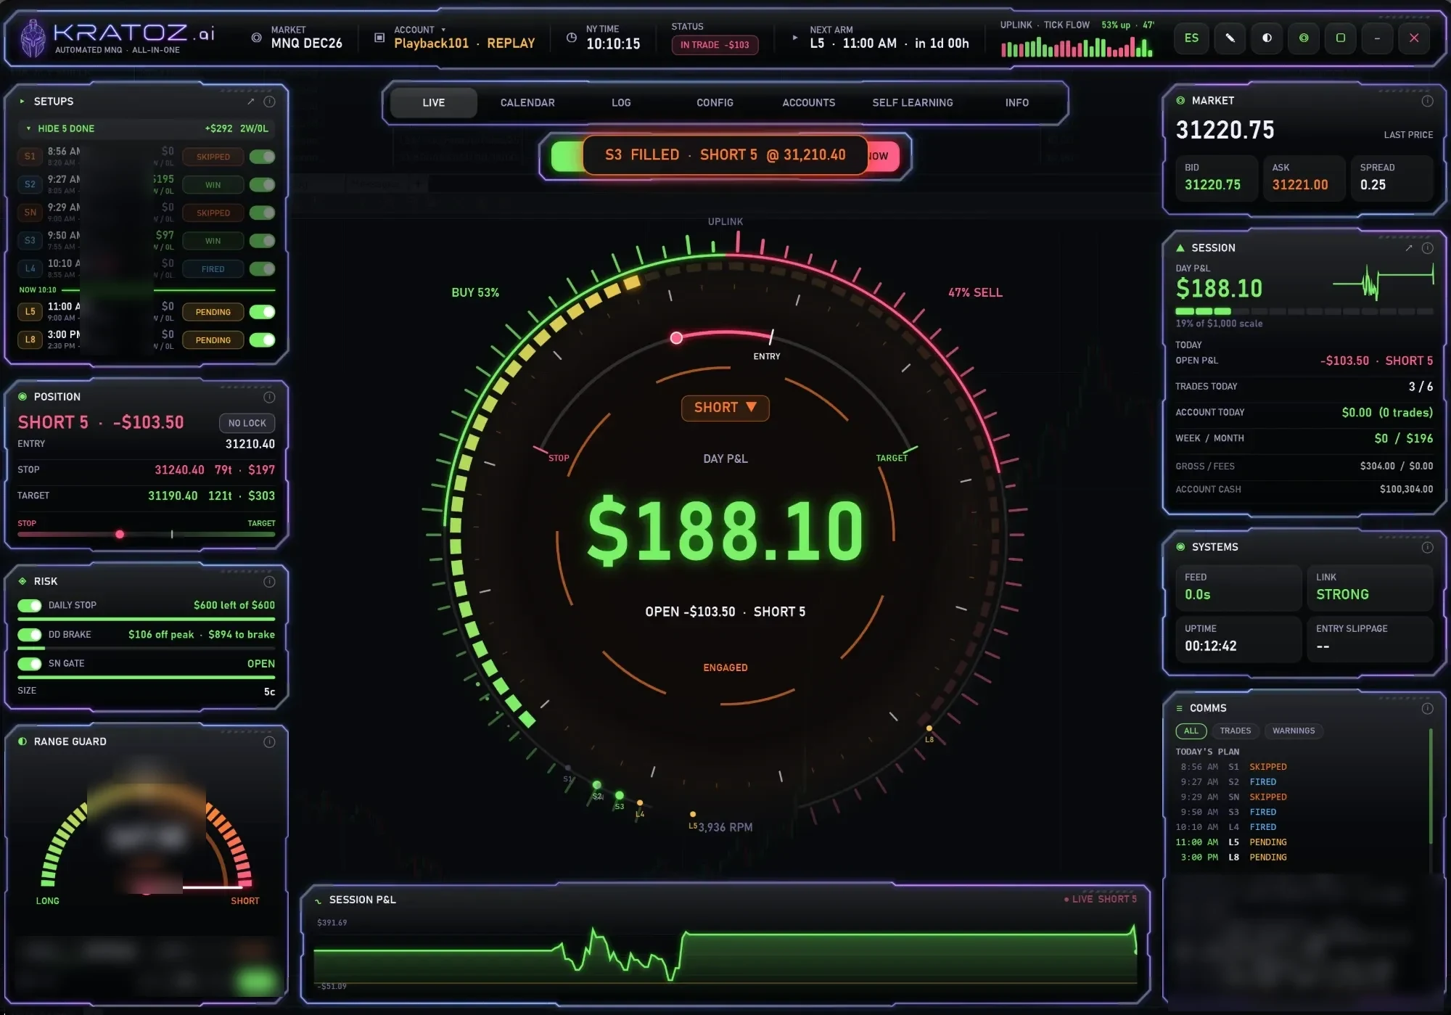Switch to the CALENDAR tab
The height and width of the screenshot is (1015, 1451).
527,103
